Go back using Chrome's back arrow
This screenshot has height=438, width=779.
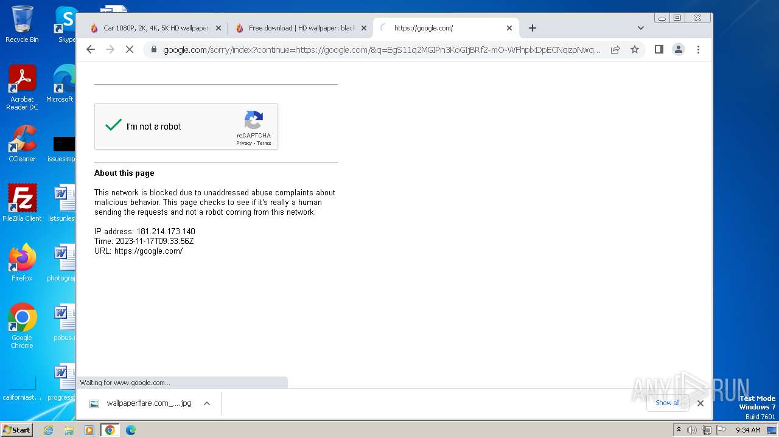91,49
